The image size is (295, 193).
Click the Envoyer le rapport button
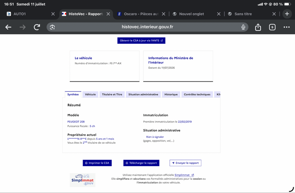[x=185, y=163]
